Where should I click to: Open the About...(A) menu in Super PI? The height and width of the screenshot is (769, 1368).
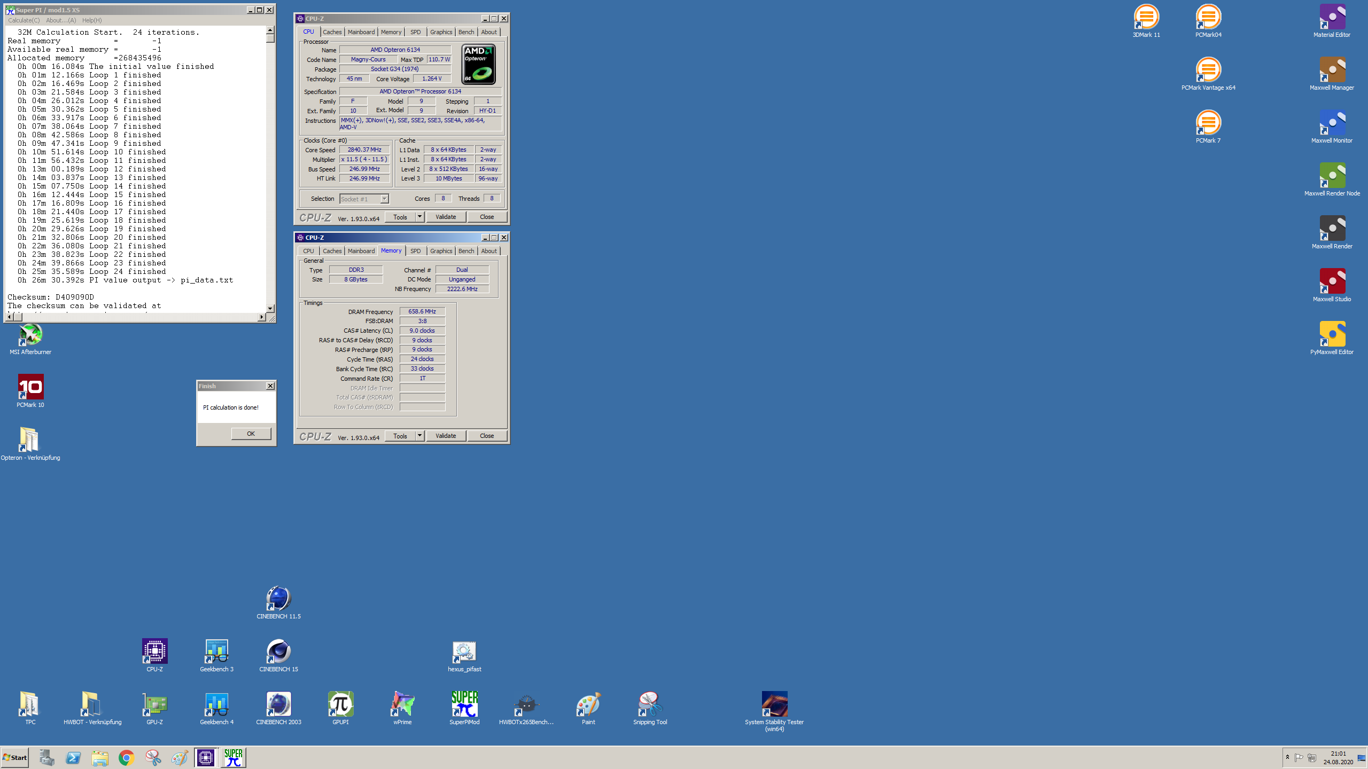[61, 20]
